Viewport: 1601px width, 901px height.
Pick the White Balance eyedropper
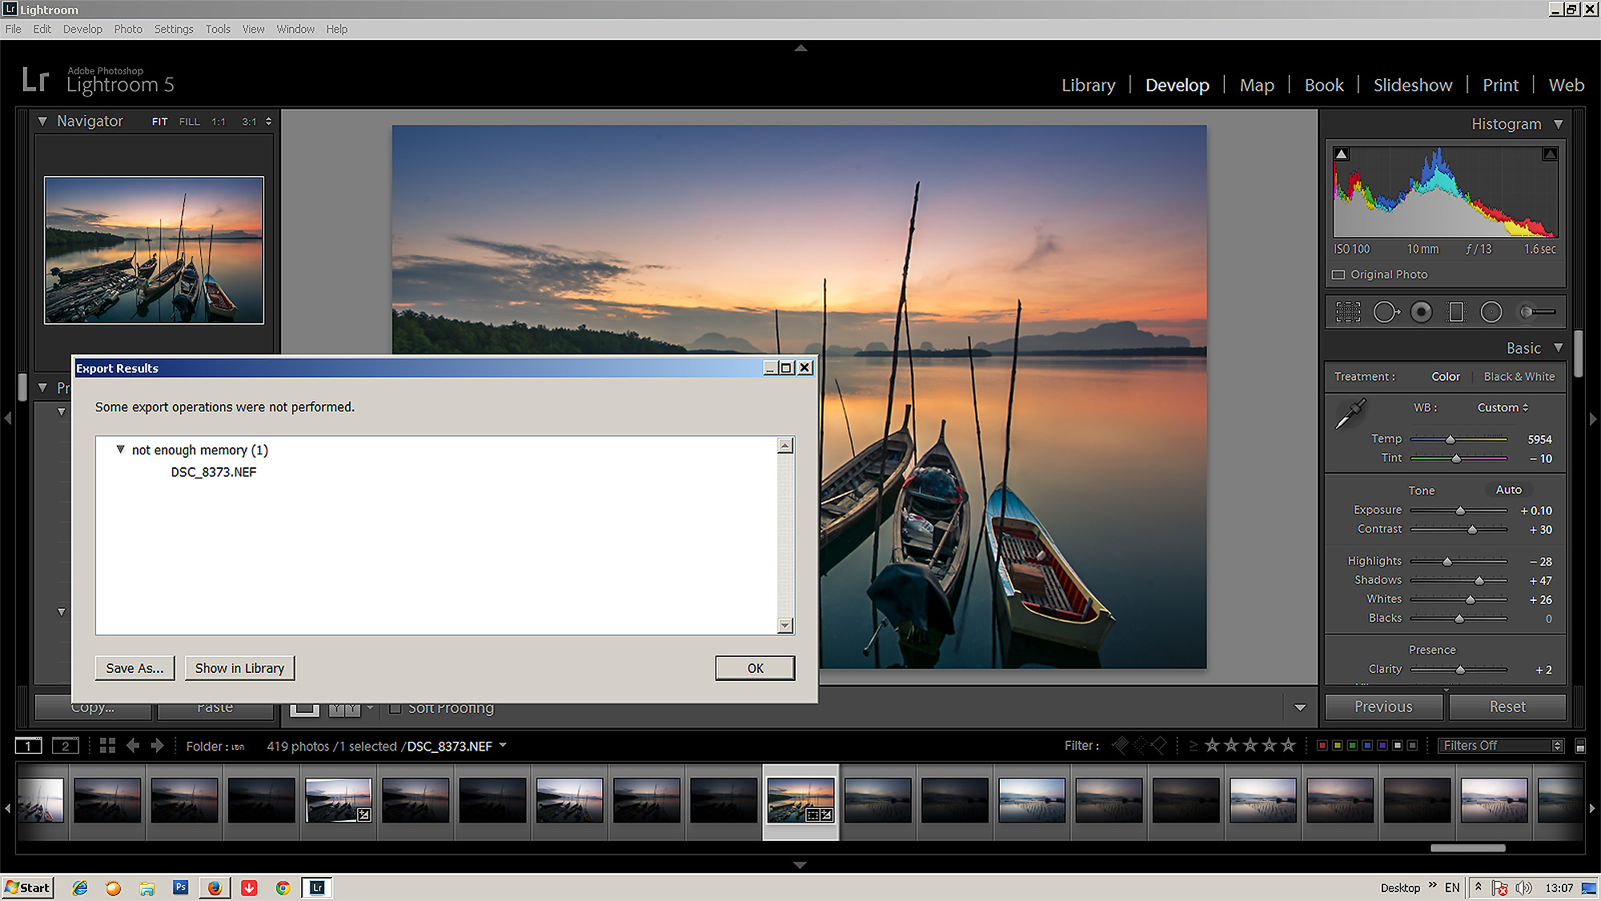[1350, 414]
